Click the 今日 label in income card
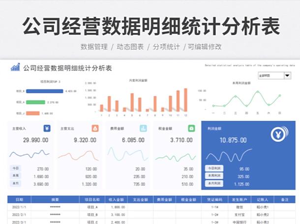Screen dimensions: 300x224 coord(16,168)
